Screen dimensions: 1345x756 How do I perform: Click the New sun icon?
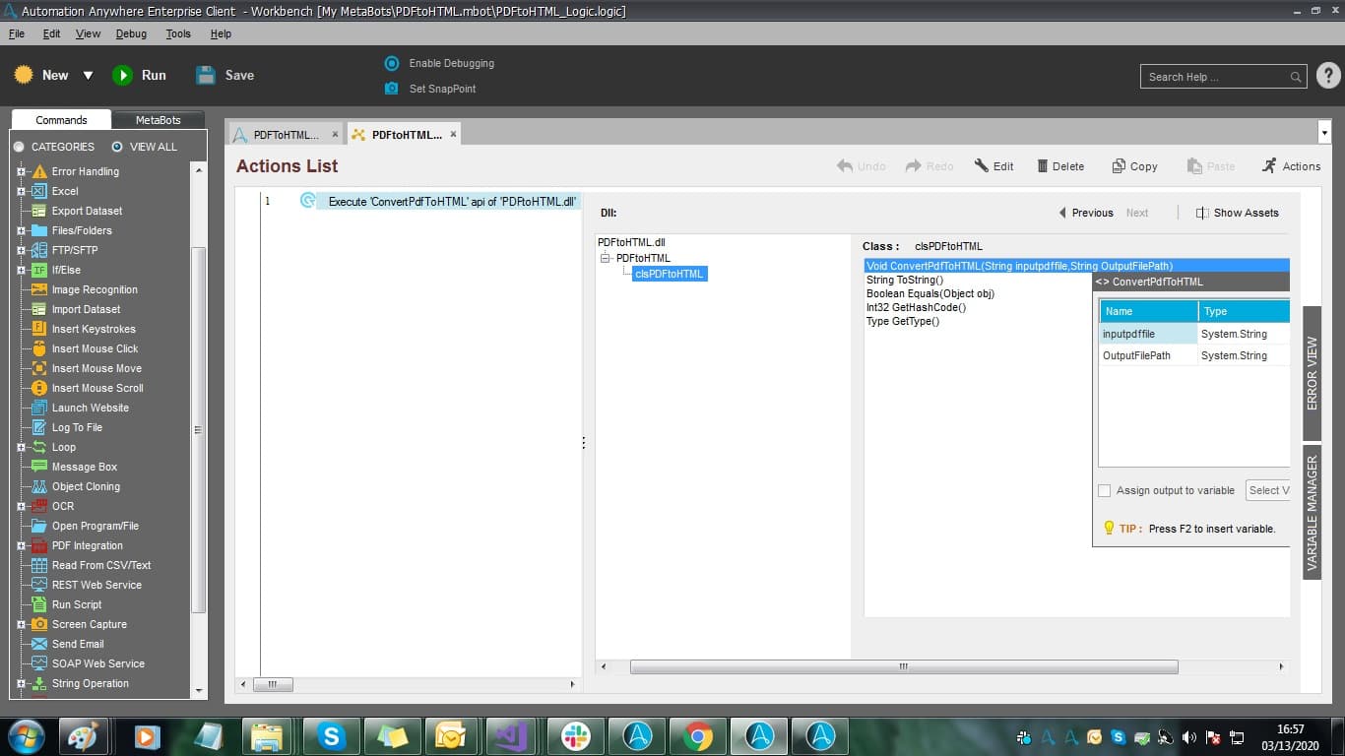24,75
